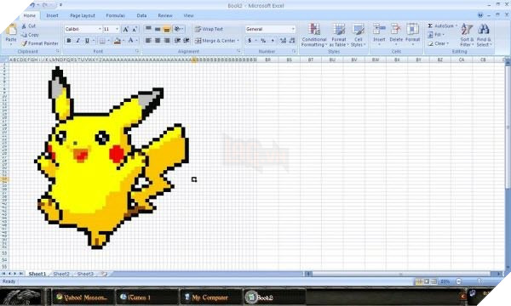Set Middle Align for cells
This screenshot has height=306, width=511.
point(158,29)
